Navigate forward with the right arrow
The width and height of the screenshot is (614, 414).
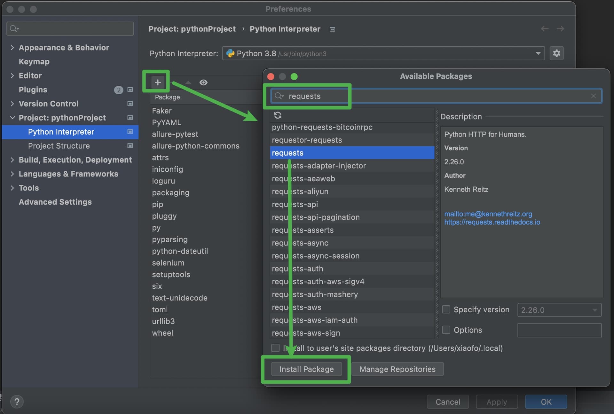[560, 29]
